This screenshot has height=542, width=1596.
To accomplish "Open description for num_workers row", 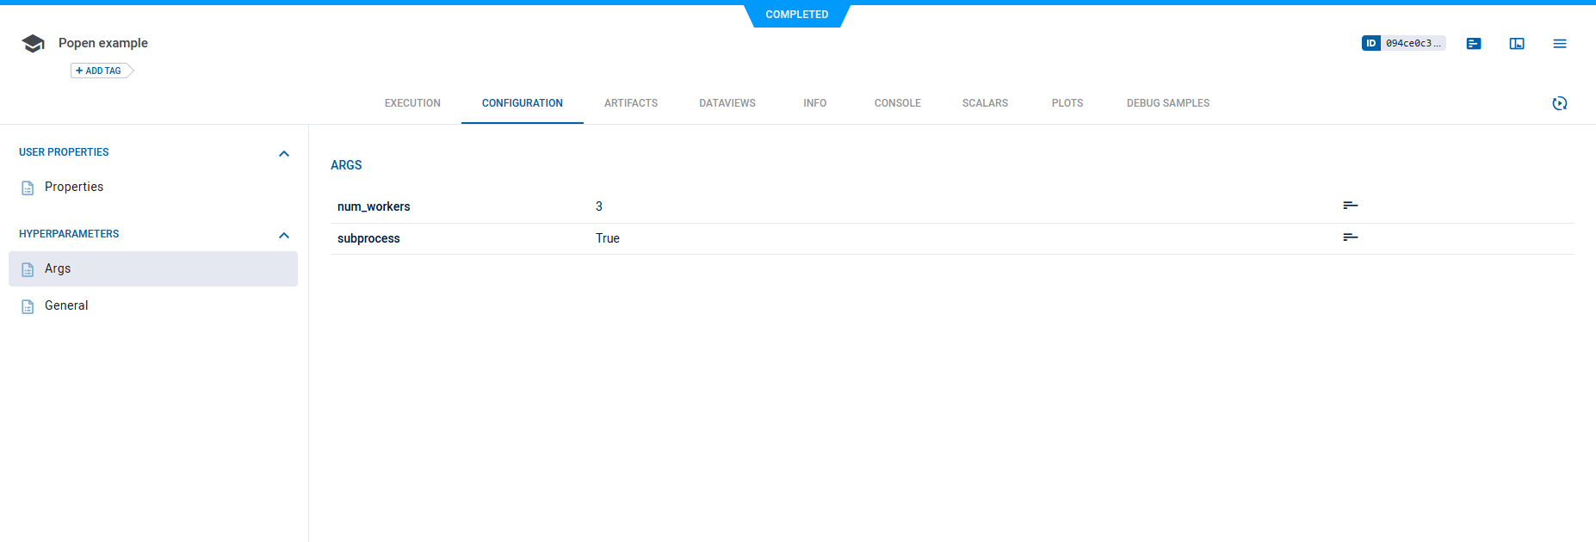I will (x=1350, y=206).
